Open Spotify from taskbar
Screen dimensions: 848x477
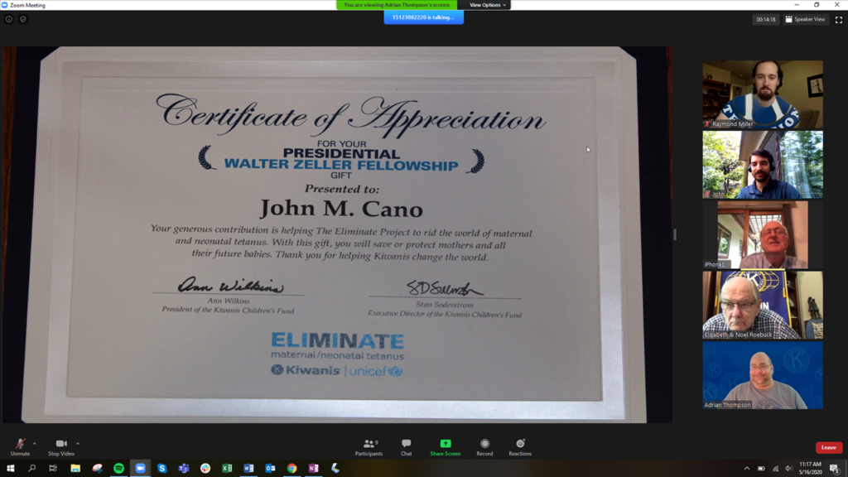119,469
